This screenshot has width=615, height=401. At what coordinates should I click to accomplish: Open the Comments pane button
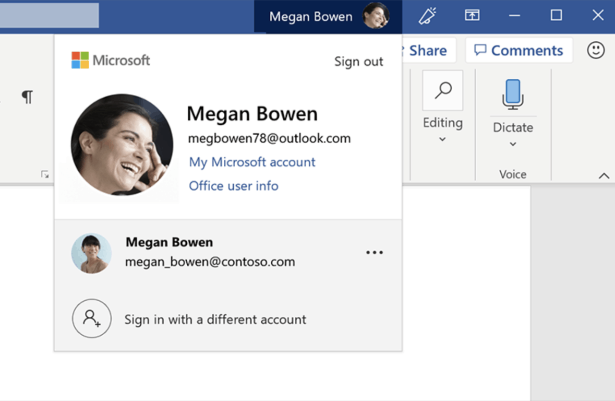[518, 51]
